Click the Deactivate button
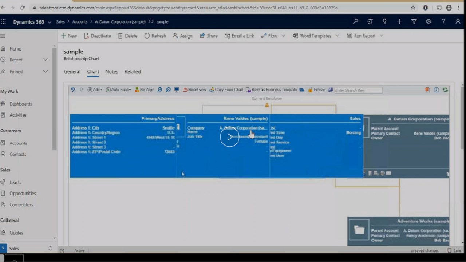Screen dimensions: 466x262 click(97, 36)
